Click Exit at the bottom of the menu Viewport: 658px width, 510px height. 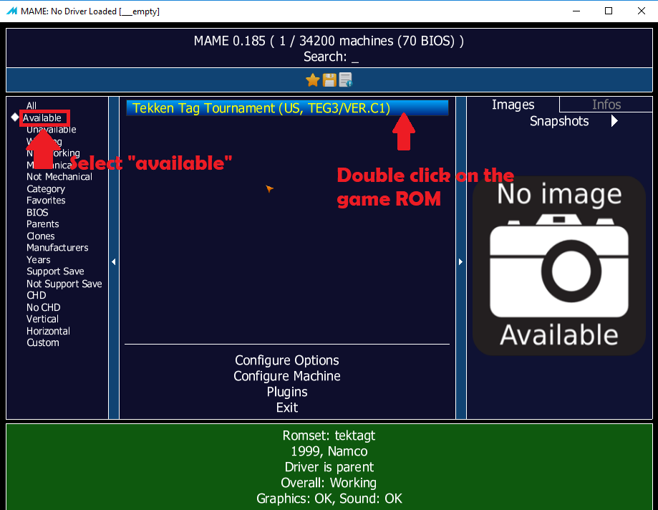286,408
